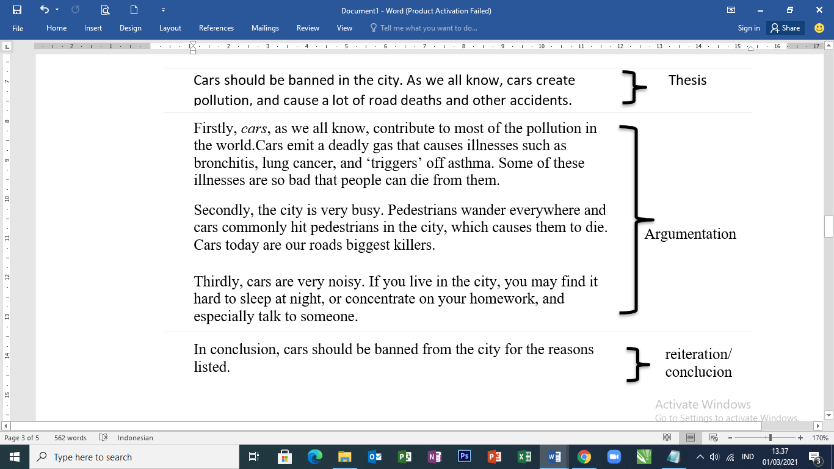The height and width of the screenshot is (469, 834).
Task: Open PowerPoint from the taskbar
Action: tap(494, 457)
